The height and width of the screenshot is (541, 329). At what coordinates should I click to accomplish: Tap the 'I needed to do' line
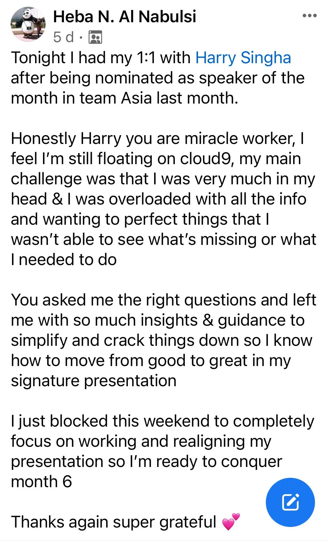tap(64, 260)
